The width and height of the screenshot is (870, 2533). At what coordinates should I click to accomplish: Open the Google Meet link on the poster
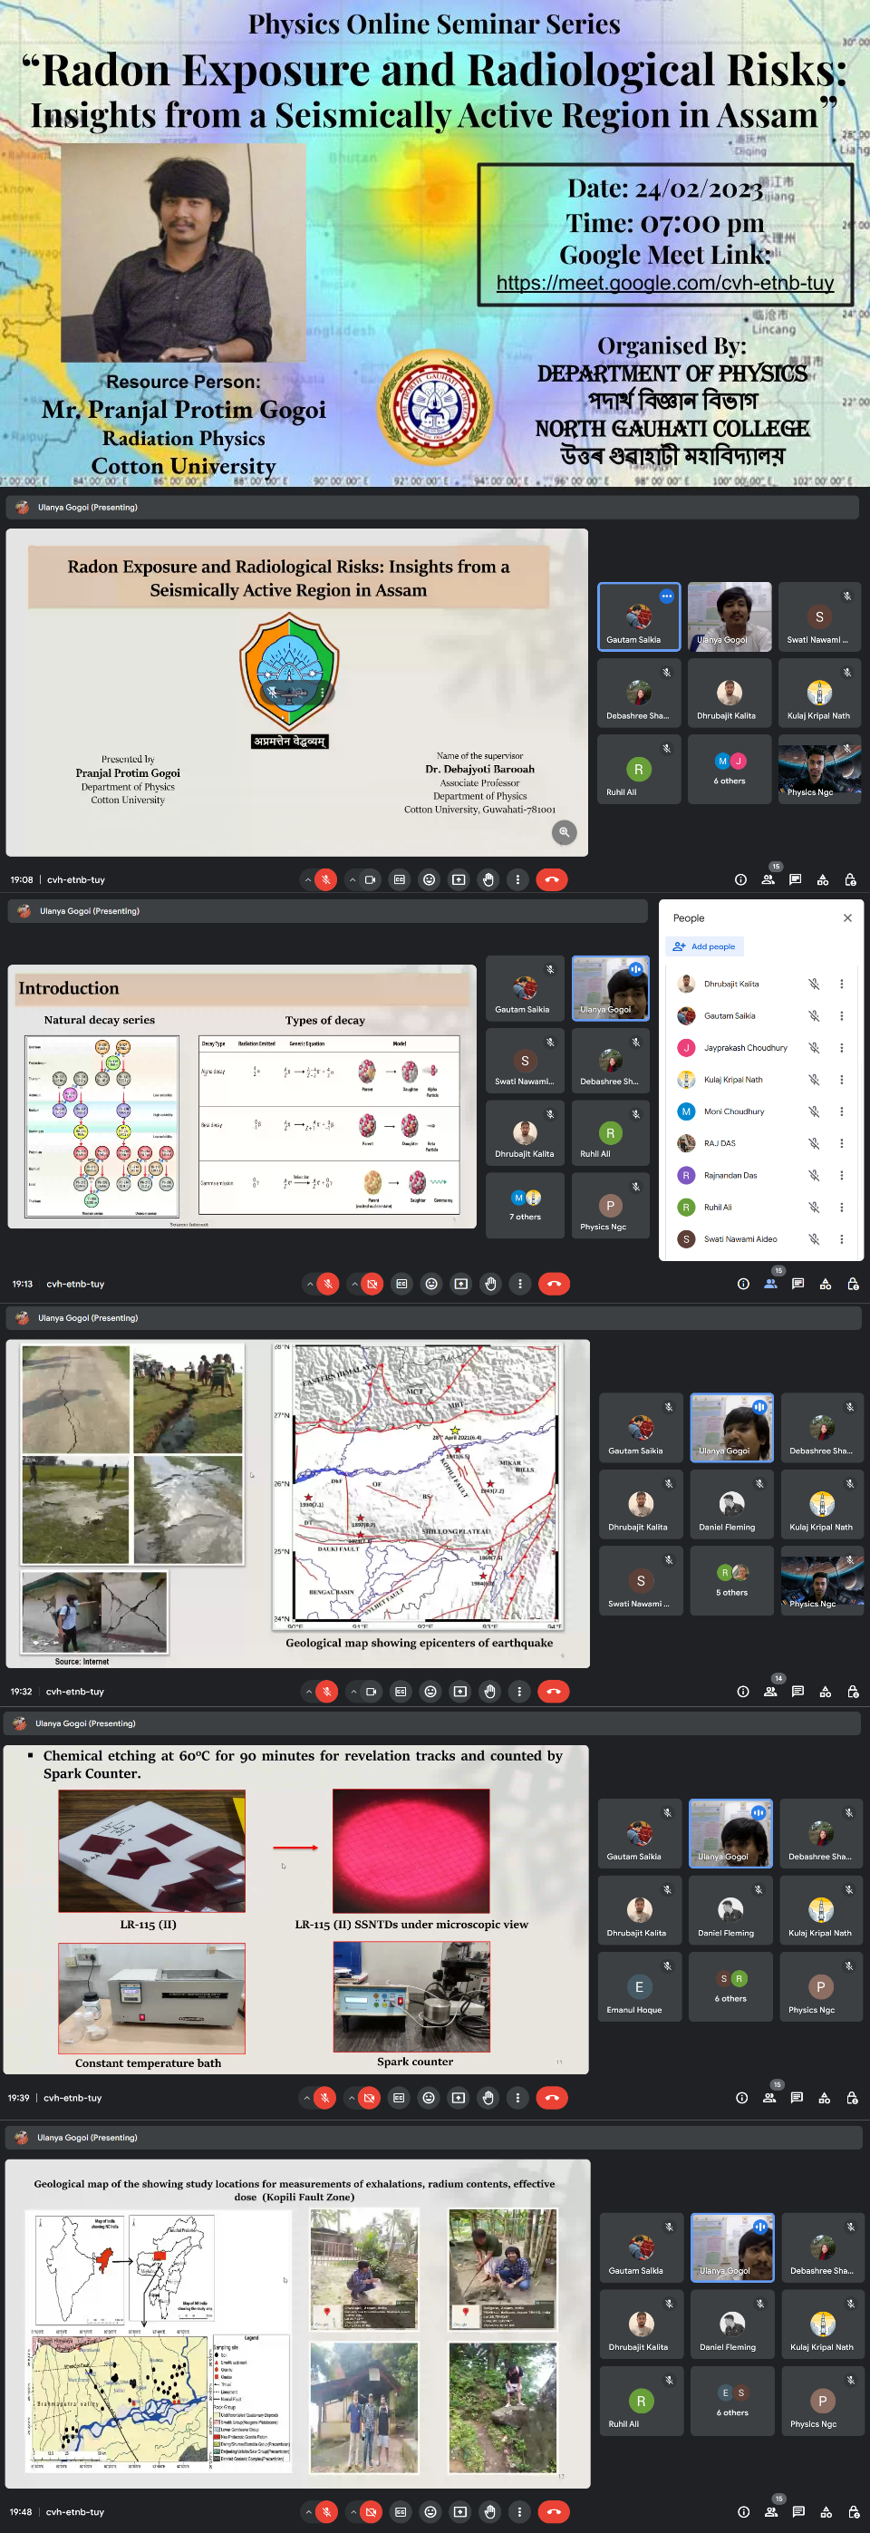tap(664, 283)
